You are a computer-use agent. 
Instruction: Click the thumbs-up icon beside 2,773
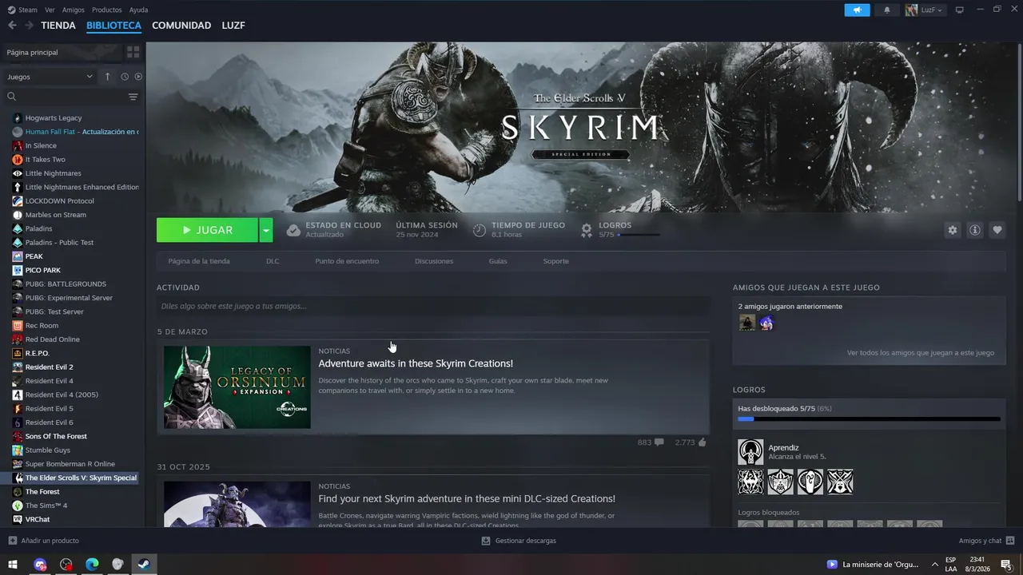click(703, 442)
